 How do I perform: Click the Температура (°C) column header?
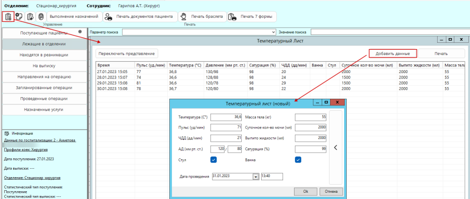click(185, 65)
